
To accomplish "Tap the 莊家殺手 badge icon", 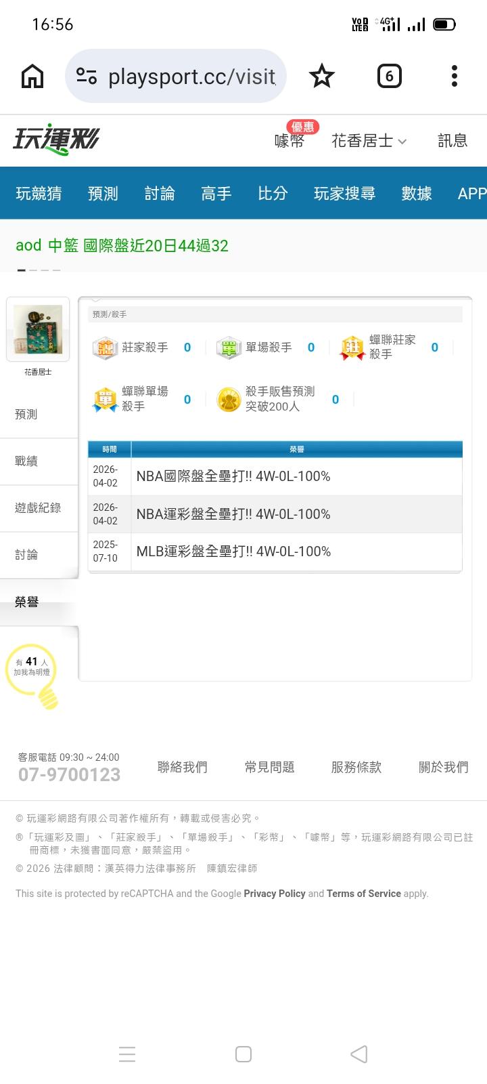I will click(x=105, y=348).
